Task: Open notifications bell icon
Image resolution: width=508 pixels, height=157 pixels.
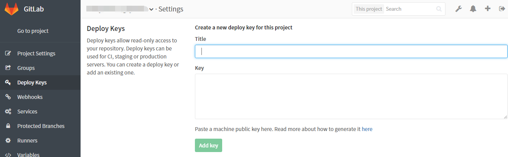Action: coord(473,9)
